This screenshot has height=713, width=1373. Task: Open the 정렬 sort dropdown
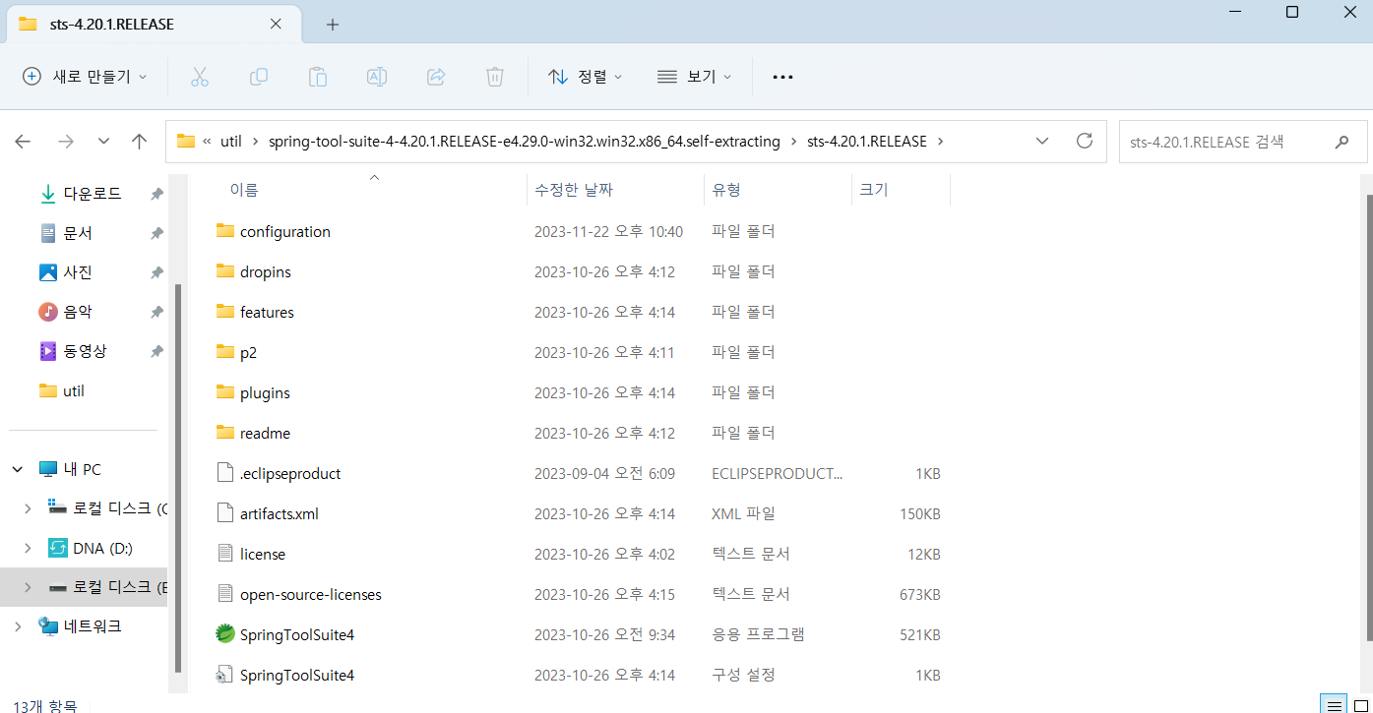click(x=586, y=77)
